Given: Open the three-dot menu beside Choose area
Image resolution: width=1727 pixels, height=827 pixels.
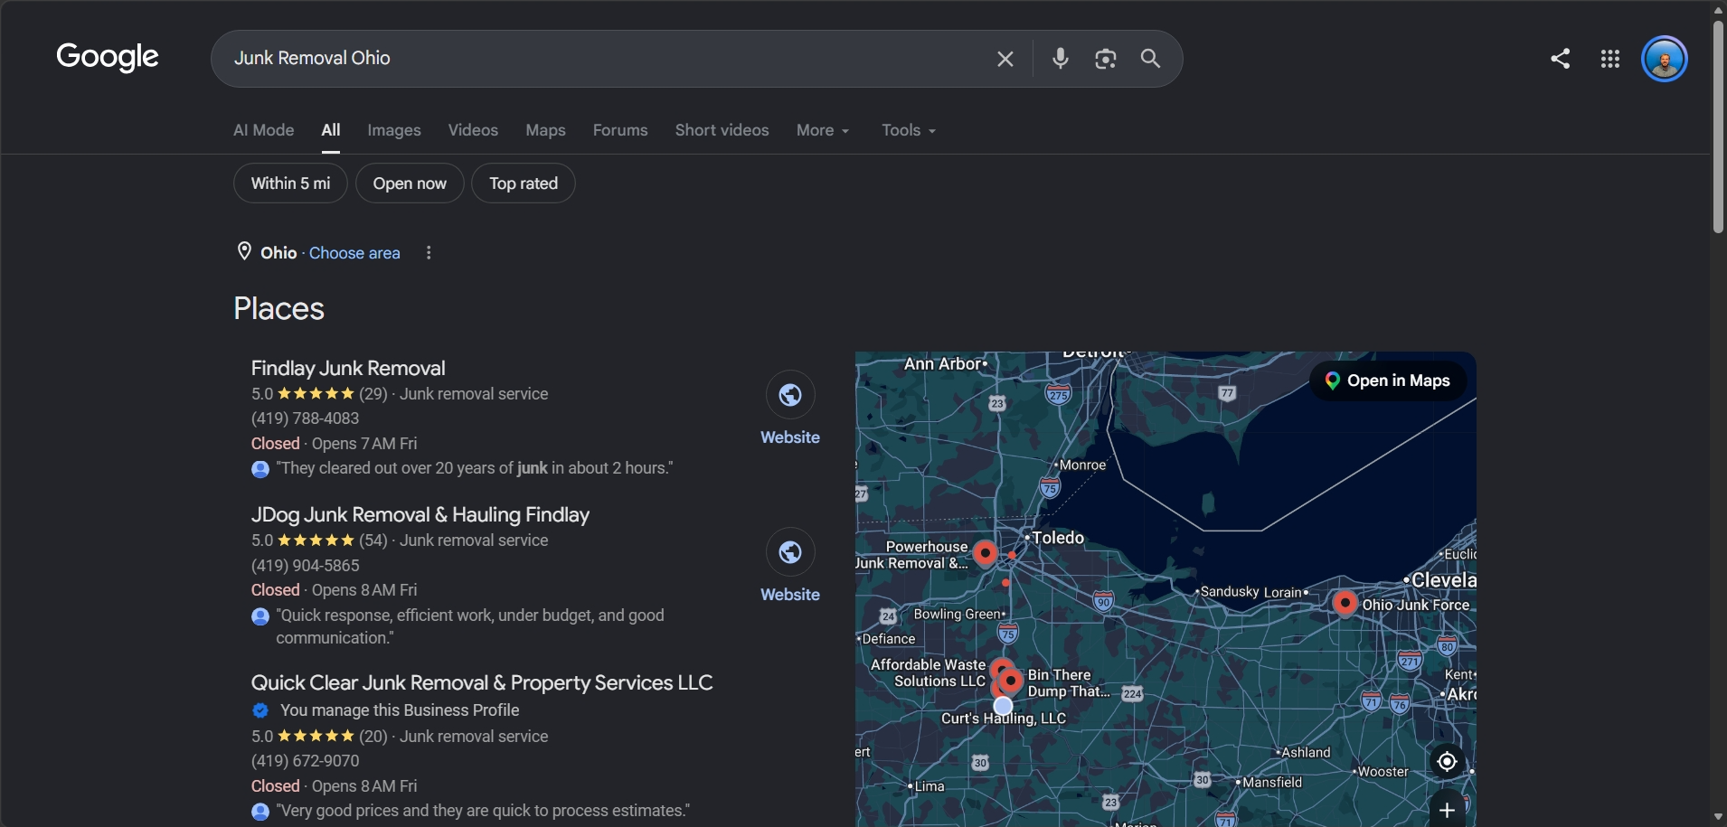Looking at the screenshot, I should tap(429, 253).
